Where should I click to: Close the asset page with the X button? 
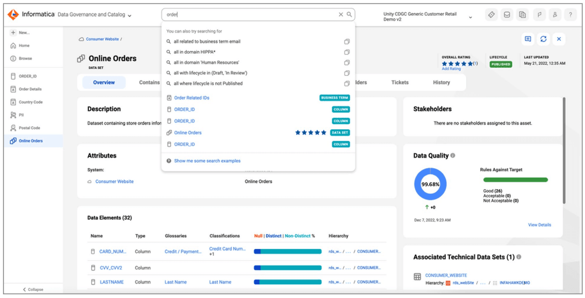pos(559,39)
